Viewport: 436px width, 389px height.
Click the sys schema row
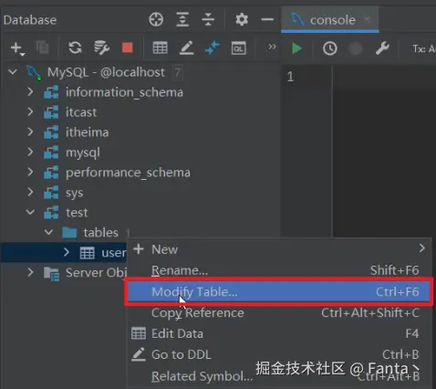pyautogui.click(x=140, y=193)
